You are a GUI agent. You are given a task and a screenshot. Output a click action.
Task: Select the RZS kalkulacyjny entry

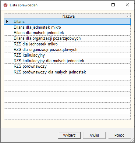point(71,55)
